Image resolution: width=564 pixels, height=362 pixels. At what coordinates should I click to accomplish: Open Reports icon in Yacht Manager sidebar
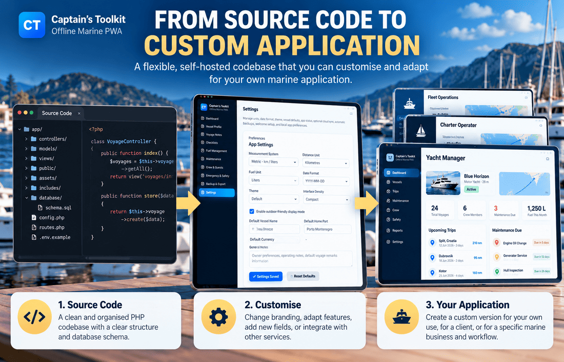pyautogui.click(x=389, y=230)
